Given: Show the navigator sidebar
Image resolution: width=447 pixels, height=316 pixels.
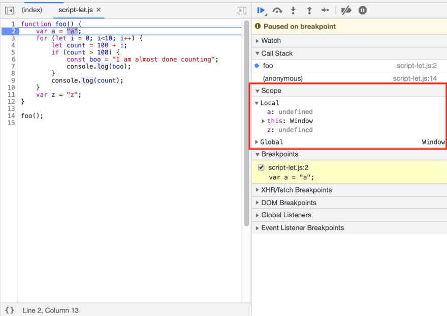Looking at the screenshot, I should coord(10,11).
